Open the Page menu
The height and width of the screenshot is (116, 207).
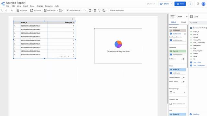tap(32, 6)
